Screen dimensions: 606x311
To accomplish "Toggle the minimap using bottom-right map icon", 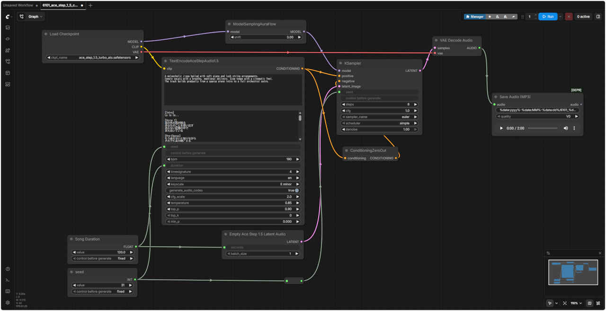I will pos(589,303).
